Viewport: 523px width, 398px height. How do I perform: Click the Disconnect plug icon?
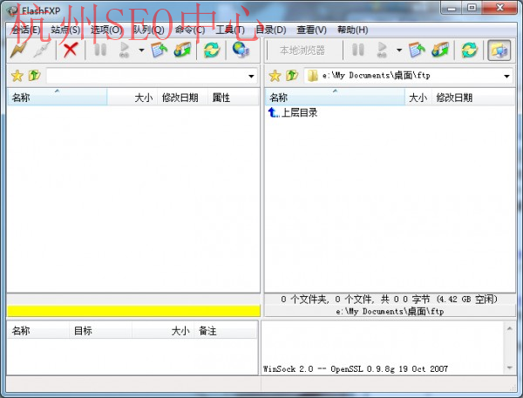(x=41, y=50)
